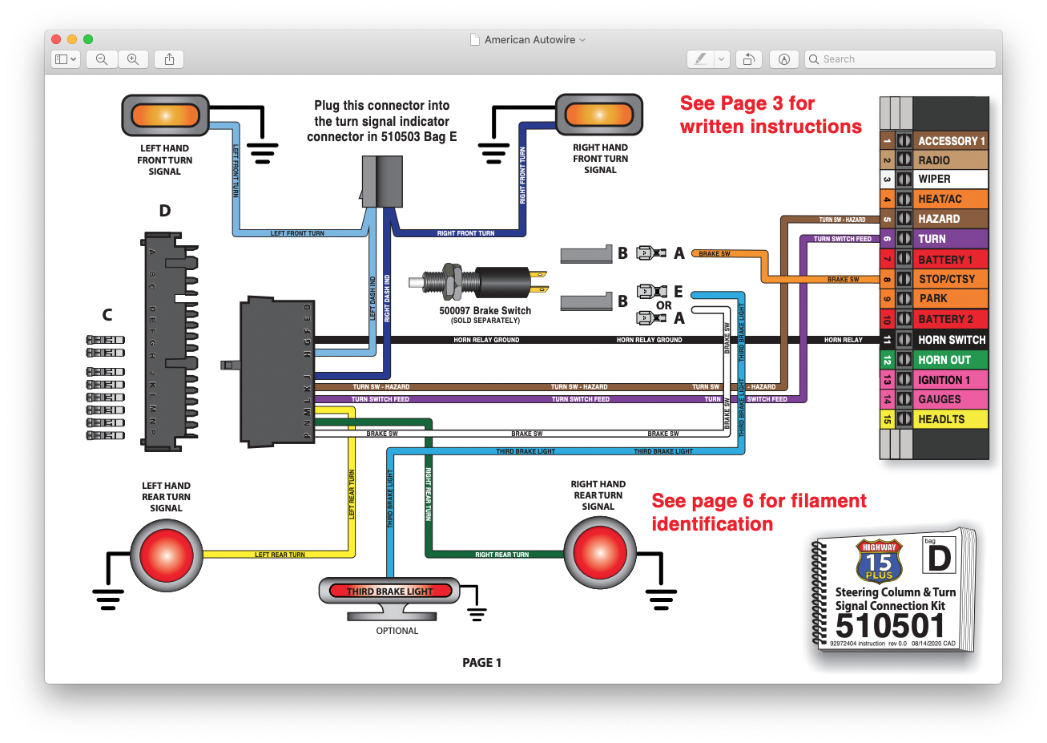Minimize the window with the yellow button
1047x743 pixels.
click(x=72, y=39)
